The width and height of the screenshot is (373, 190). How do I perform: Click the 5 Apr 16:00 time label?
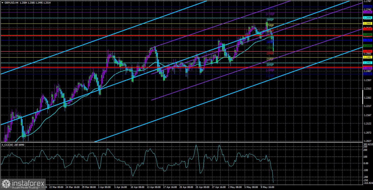[121, 187]
